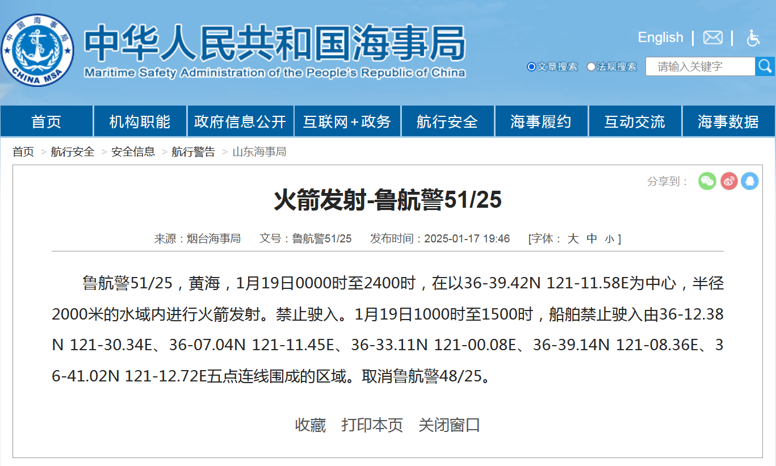Go to 首页 in main navigation bar
The height and width of the screenshot is (466, 776).
(46, 121)
